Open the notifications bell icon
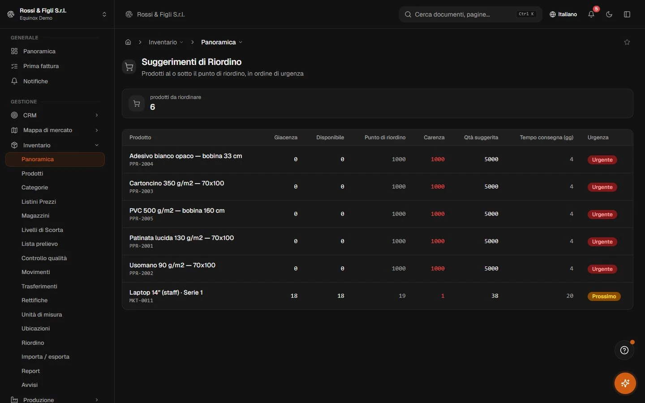645x403 pixels. point(591,14)
